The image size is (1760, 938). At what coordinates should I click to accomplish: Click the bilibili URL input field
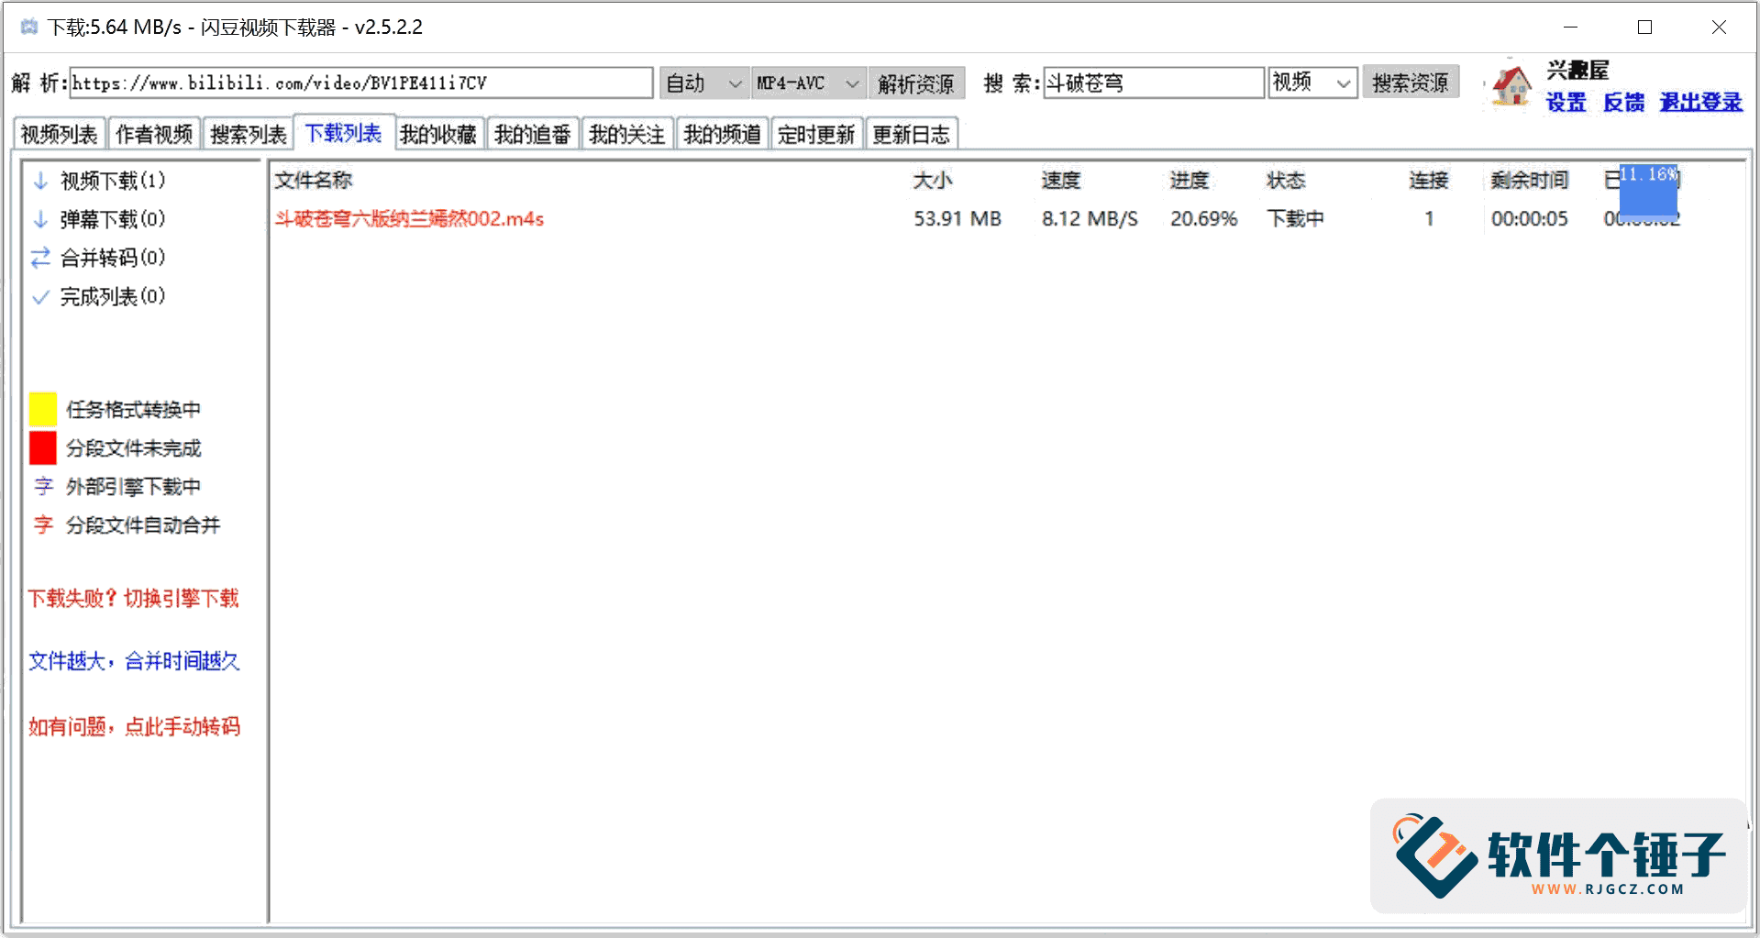(360, 83)
